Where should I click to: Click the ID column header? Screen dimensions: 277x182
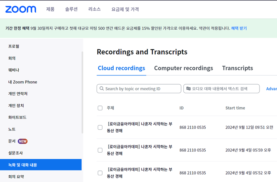tap(182, 108)
